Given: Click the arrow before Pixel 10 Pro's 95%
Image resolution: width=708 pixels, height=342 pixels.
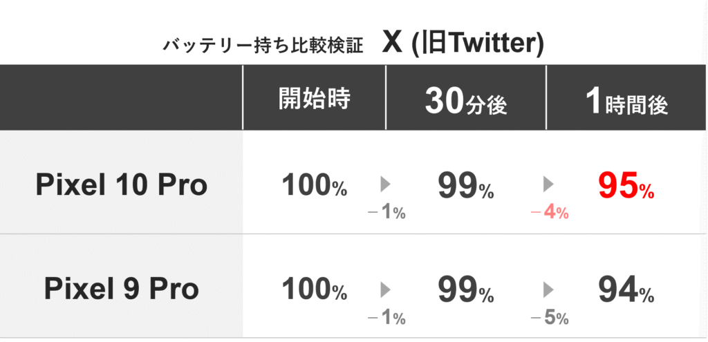Looking at the screenshot, I should (x=549, y=184).
